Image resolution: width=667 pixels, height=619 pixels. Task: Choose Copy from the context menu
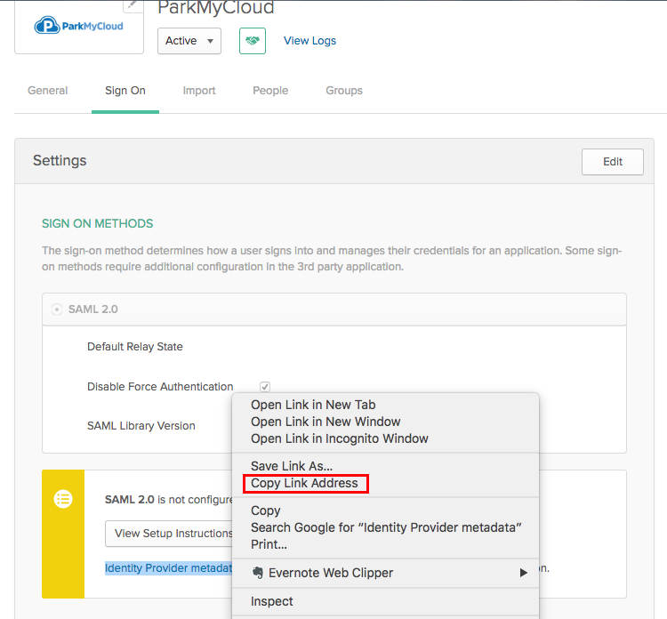click(265, 510)
